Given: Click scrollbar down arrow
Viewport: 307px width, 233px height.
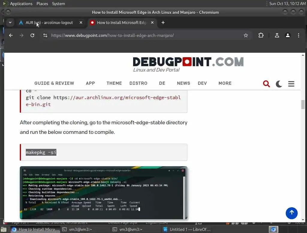Looking at the screenshot, I should (303, 220).
